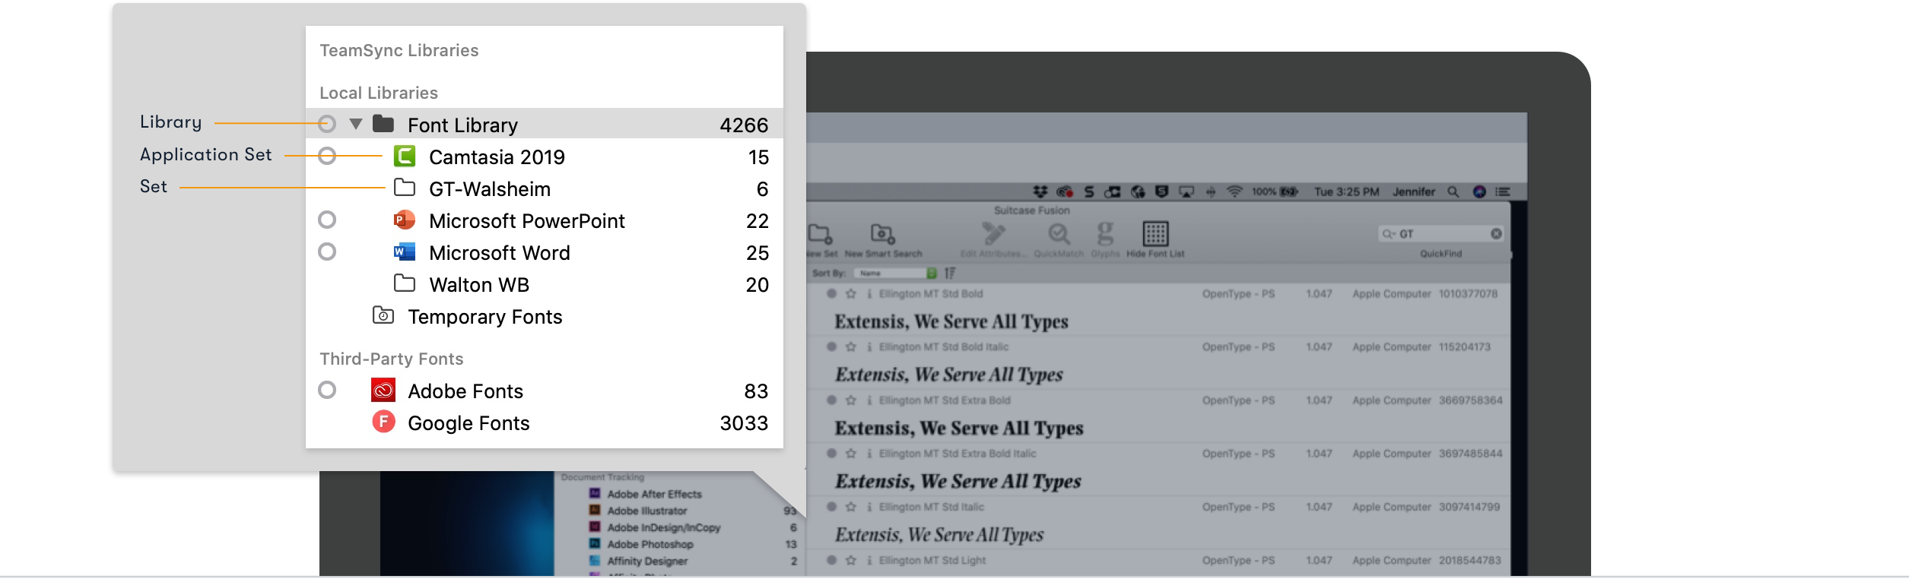Open the Glyphs view icon
This screenshot has width=1909, height=579.
click(1105, 234)
